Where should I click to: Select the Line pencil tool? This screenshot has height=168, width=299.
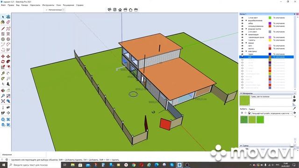[3, 29]
